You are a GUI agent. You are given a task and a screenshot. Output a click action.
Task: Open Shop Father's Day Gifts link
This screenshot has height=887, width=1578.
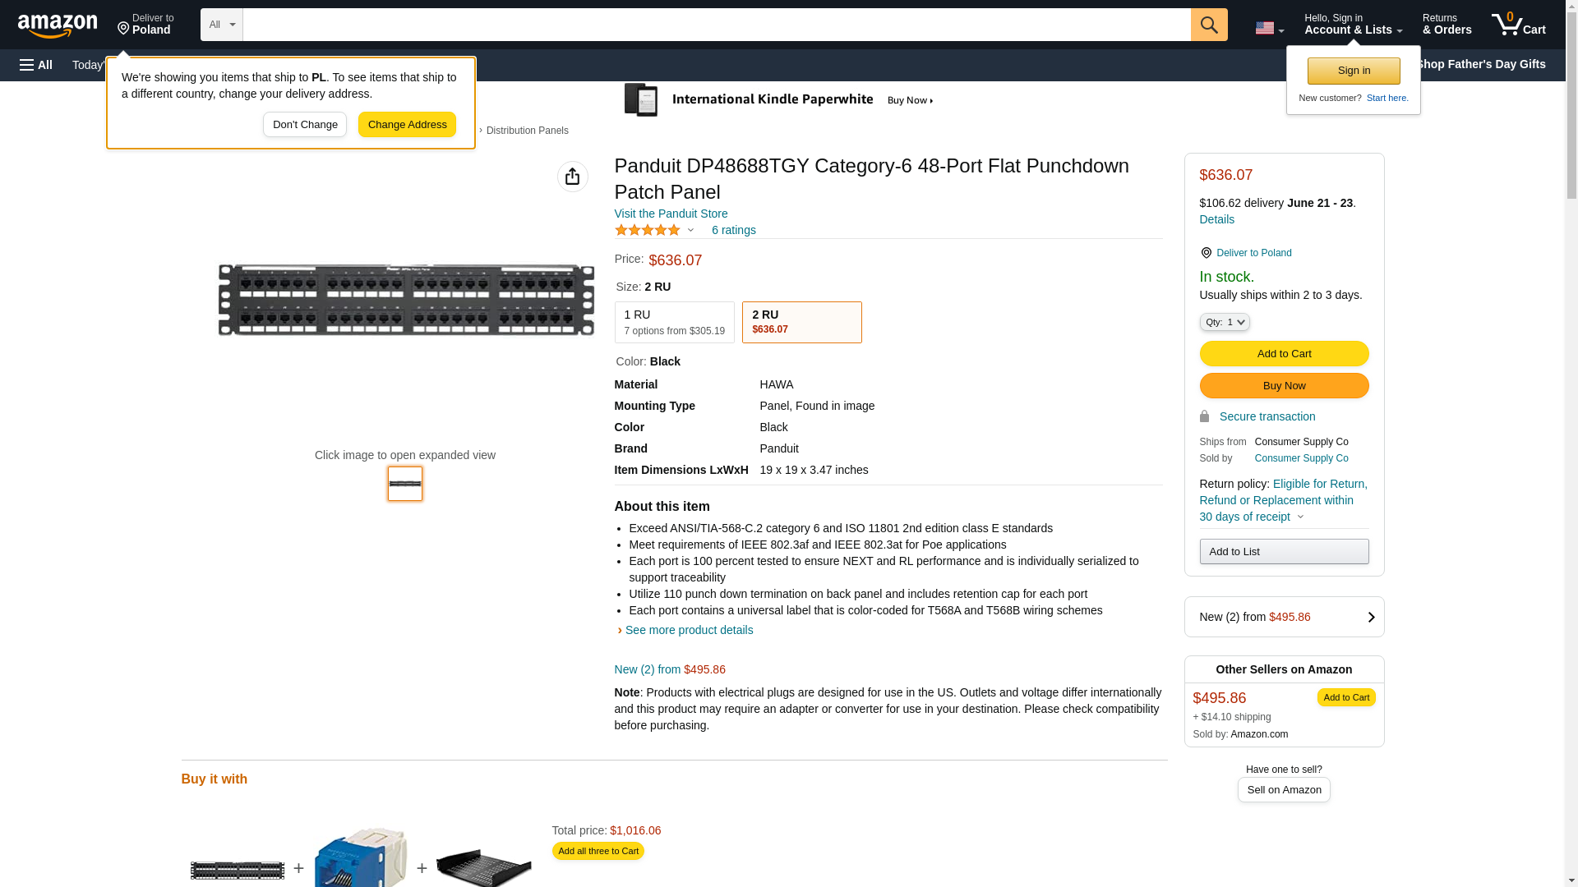click(x=1480, y=64)
